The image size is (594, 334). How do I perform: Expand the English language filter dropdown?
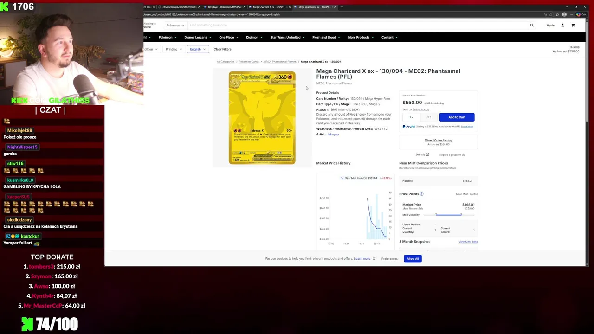coord(198,49)
